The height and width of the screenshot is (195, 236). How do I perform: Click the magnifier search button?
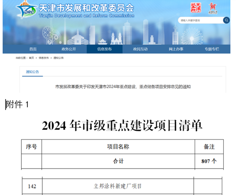tap(226, 20)
